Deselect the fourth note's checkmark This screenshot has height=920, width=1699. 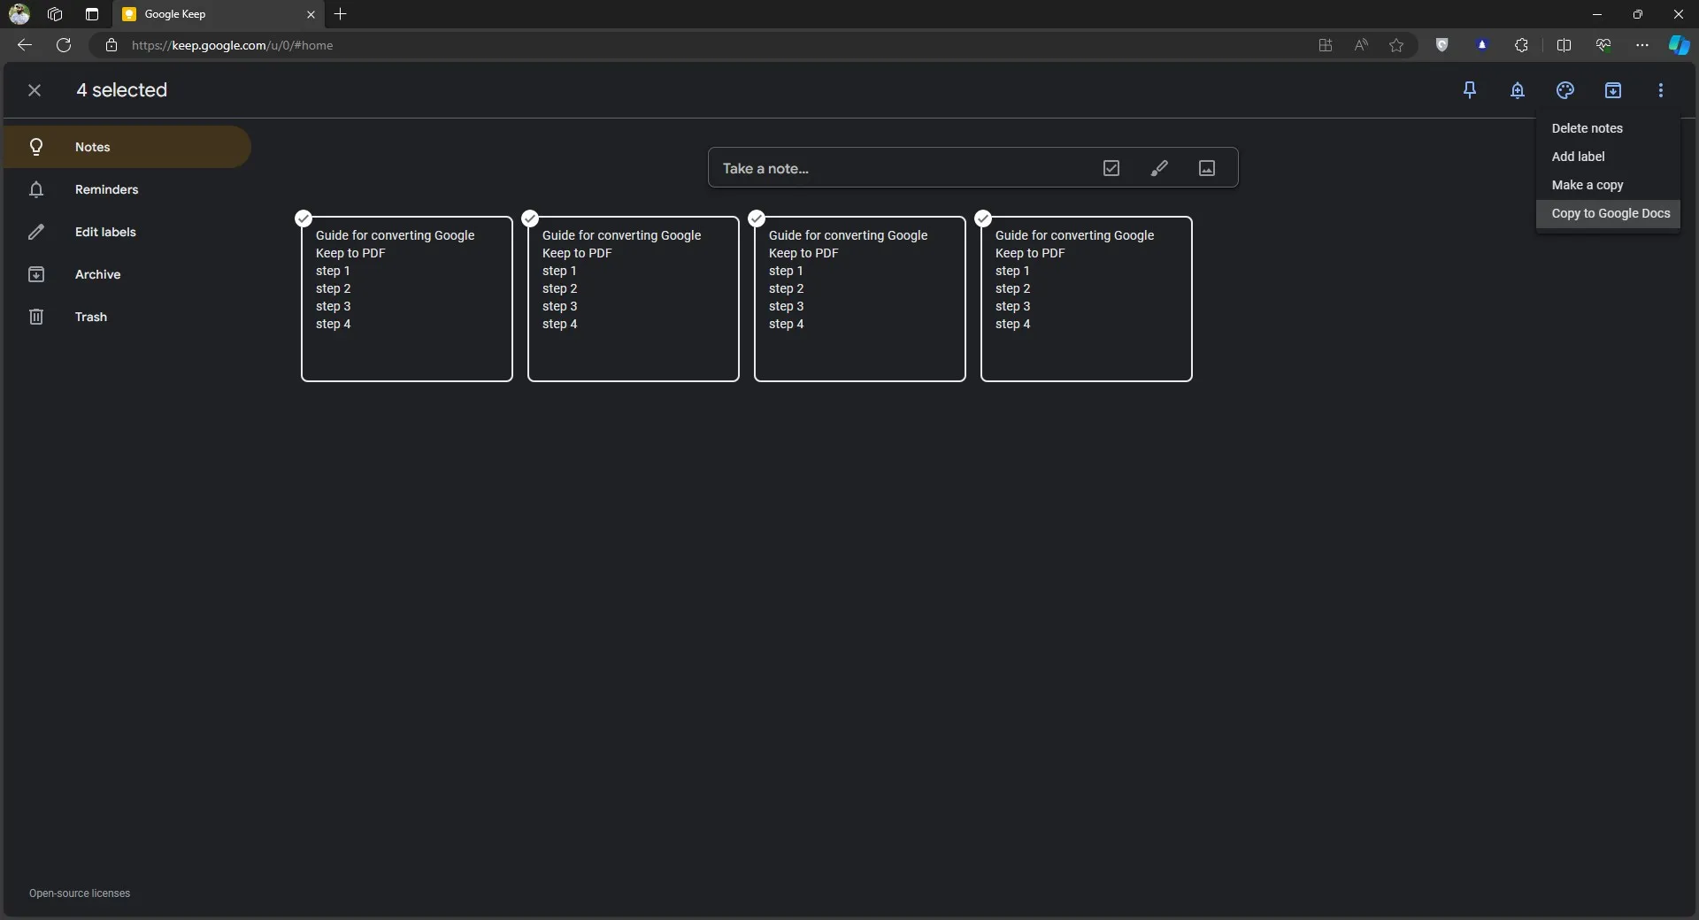983,218
